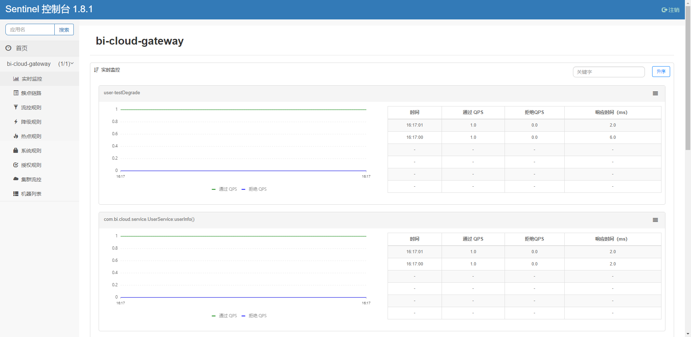Open 机器列表 menu item
The image size is (691, 337).
[40, 194]
